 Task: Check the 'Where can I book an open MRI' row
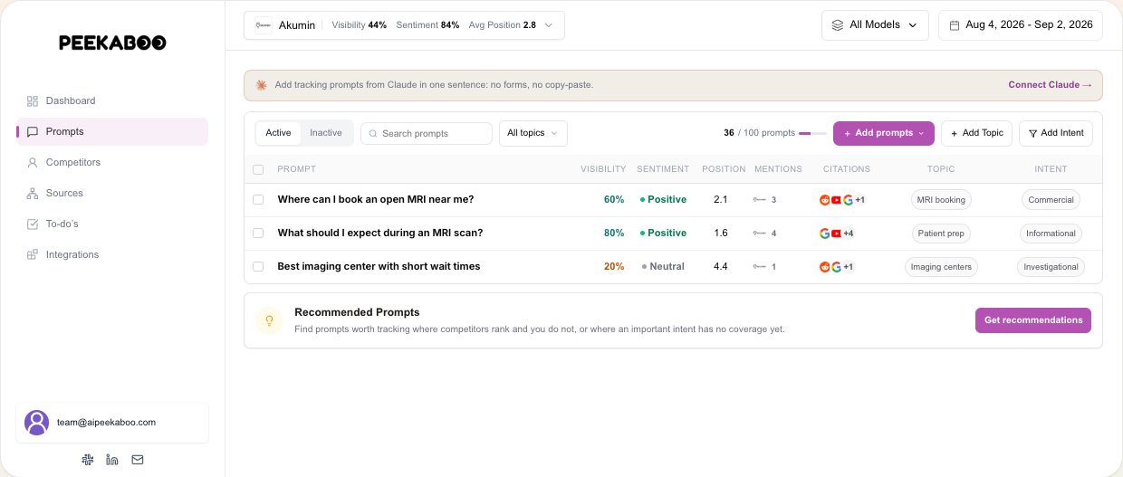258,199
